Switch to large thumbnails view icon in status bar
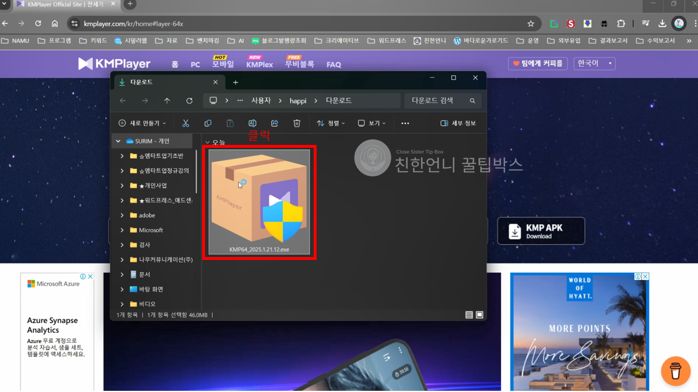 pos(480,315)
